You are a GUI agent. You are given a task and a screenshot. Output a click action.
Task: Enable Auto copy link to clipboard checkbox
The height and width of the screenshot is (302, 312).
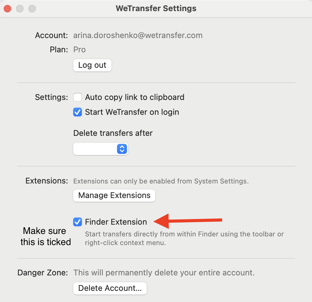point(78,97)
